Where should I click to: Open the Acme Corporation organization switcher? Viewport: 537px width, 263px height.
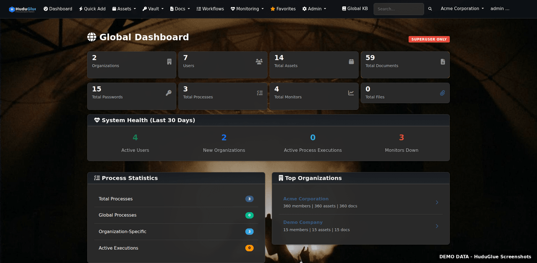pyautogui.click(x=462, y=8)
